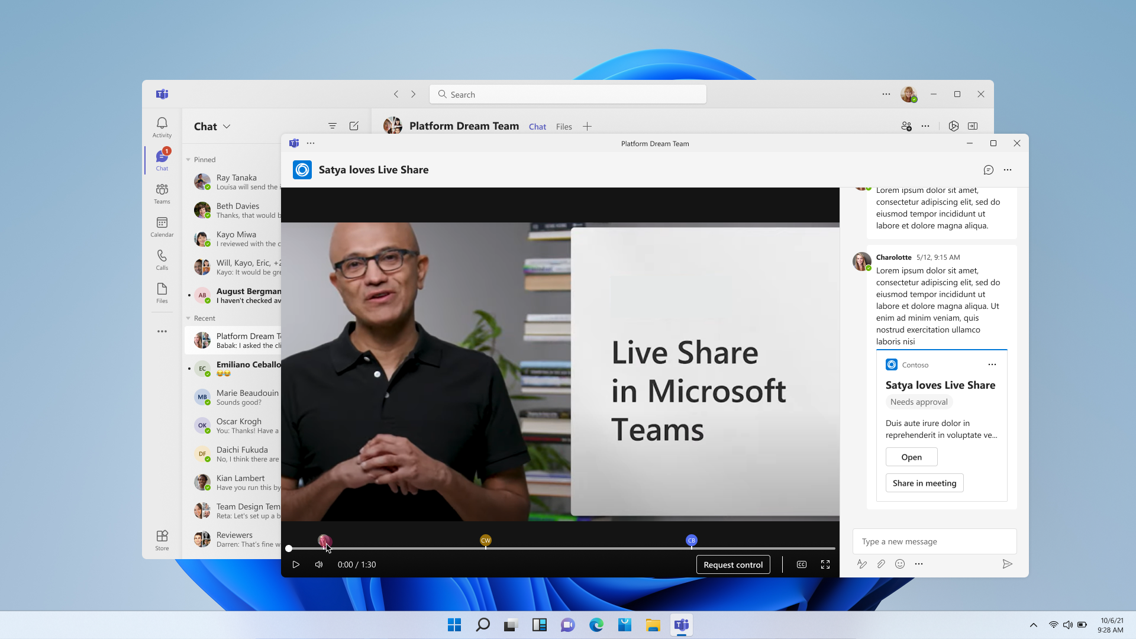Open Calendar from the sidebar
The height and width of the screenshot is (639, 1136).
pos(162,227)
